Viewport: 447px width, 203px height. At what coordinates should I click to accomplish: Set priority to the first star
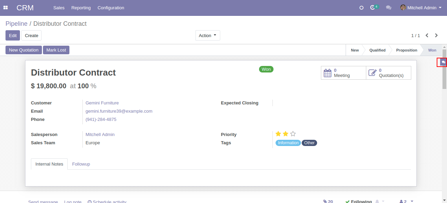click(278, 134)
